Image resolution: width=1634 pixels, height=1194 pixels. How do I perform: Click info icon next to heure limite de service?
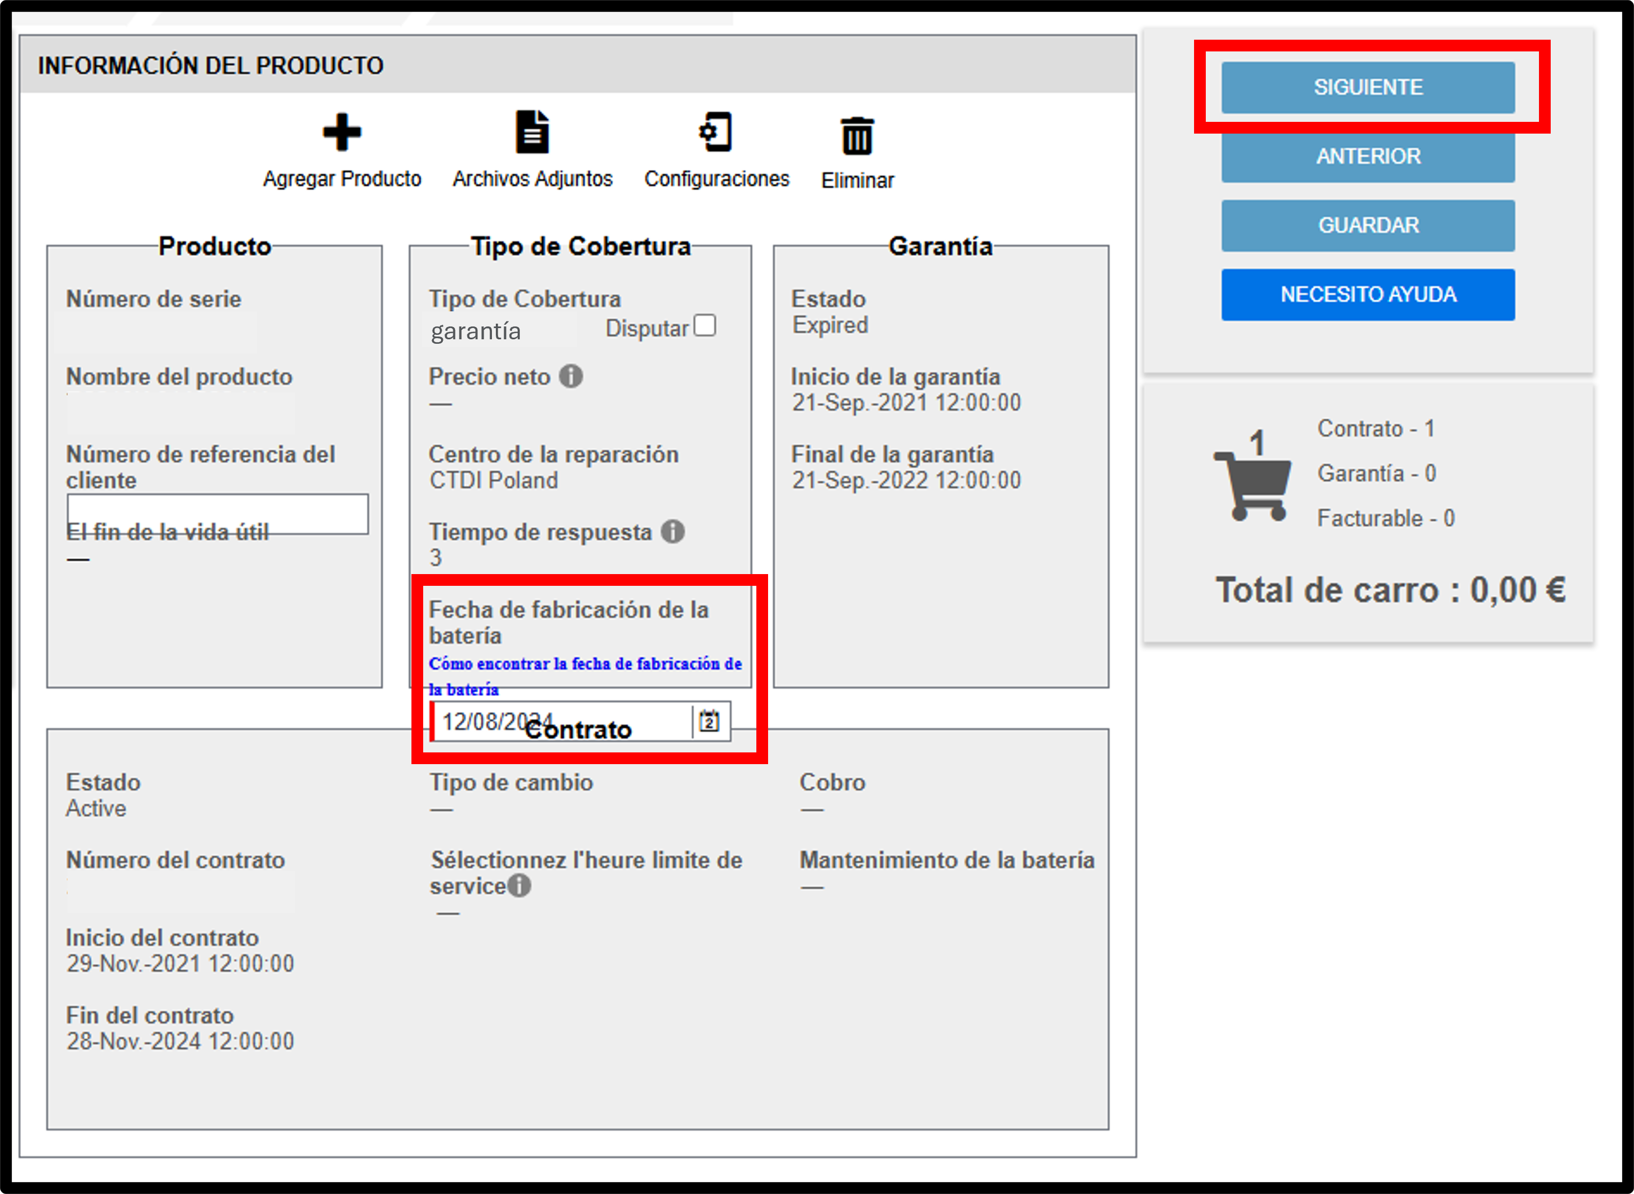coord(519,885)
